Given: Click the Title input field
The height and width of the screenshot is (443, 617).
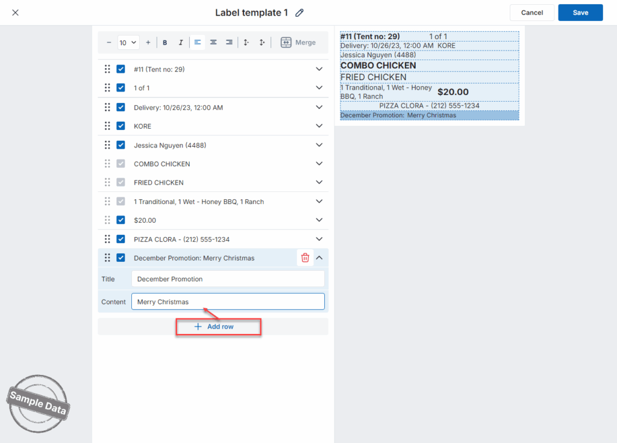Looking at the screenshot, I should click(x=228, y=279).
